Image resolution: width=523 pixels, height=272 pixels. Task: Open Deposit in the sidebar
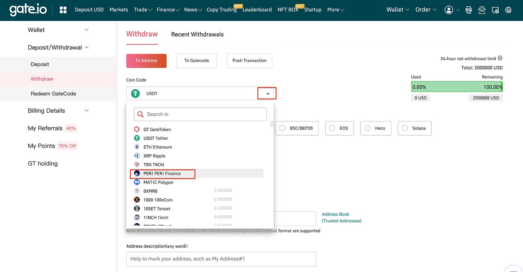[40, 64]
